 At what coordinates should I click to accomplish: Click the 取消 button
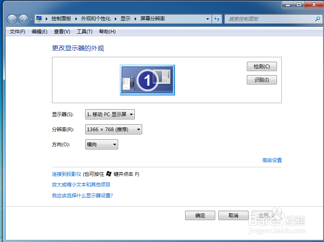point(233,216)
